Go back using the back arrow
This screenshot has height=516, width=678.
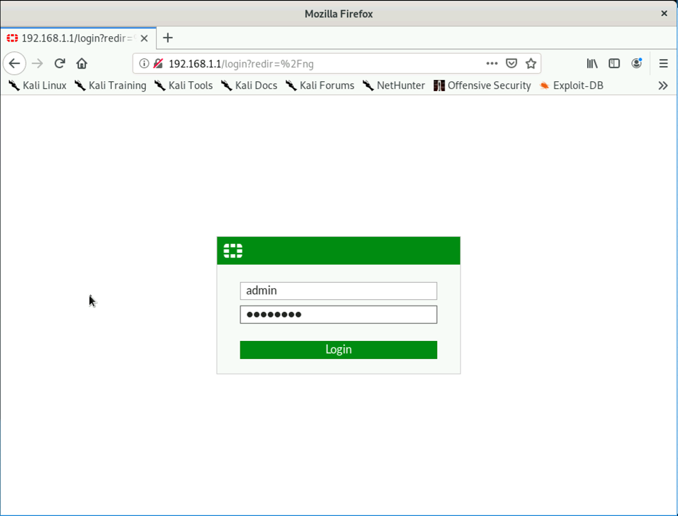[15, 63]
